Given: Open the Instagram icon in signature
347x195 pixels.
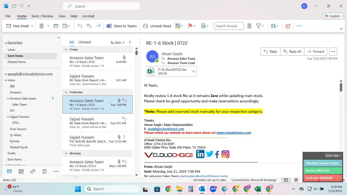Looking at the screenshot, I should pos(225,154).
